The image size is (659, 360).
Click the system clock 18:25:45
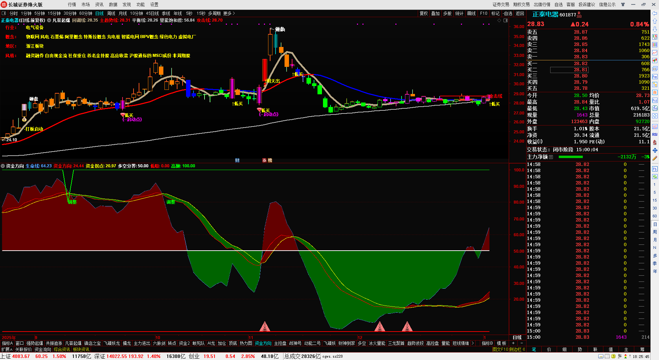(641, 357)
